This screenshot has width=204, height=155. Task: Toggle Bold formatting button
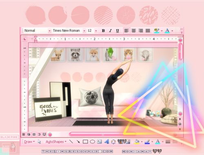click(x=103, y=31)
